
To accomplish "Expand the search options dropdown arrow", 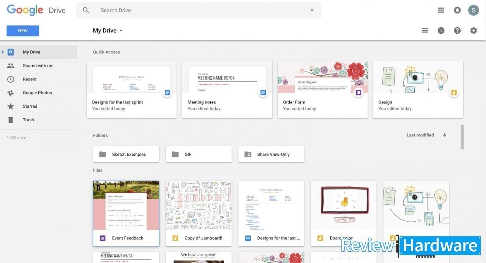I will coord(312,10).
